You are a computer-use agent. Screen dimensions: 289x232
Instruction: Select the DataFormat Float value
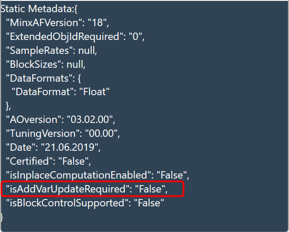point(60,92)
